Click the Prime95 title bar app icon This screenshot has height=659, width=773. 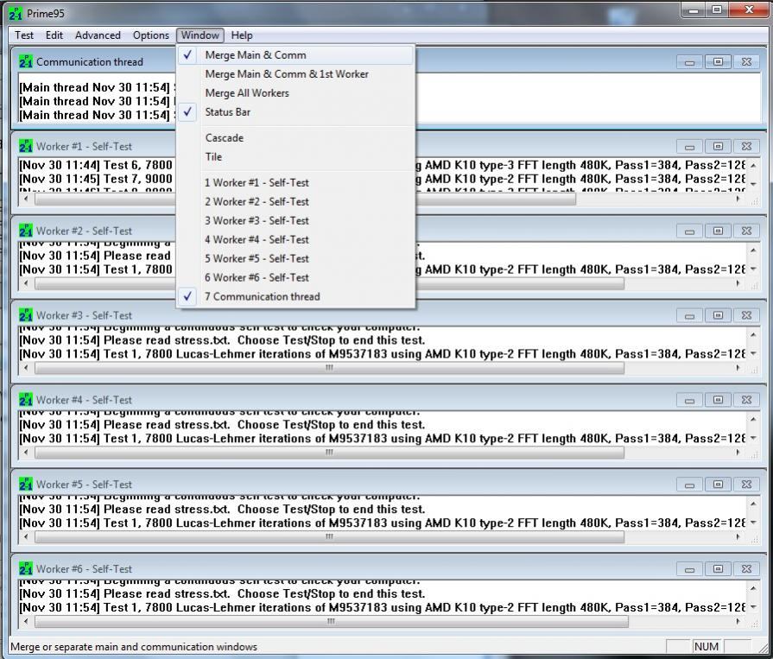(x=16, y=13)
